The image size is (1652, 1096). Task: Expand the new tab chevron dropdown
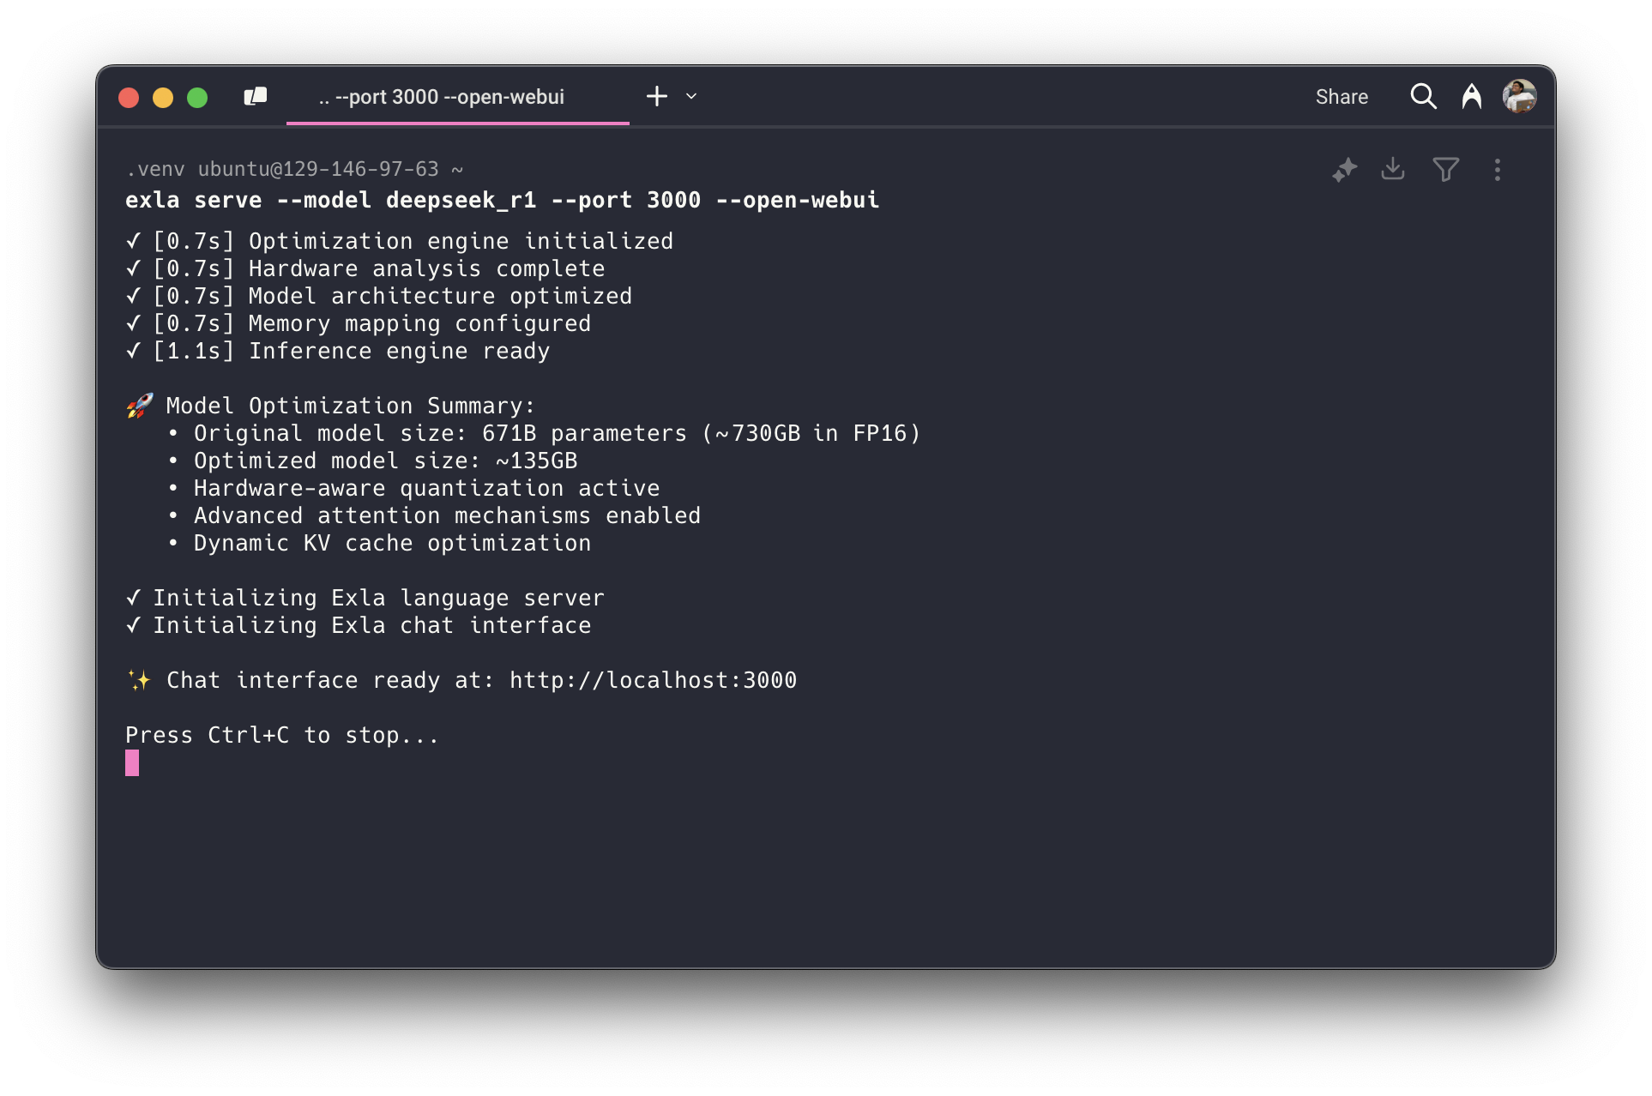click(691, 96)
